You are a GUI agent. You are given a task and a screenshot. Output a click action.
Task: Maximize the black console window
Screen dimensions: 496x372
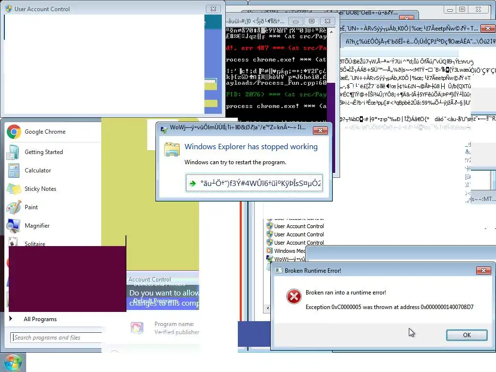pos(311,21)
